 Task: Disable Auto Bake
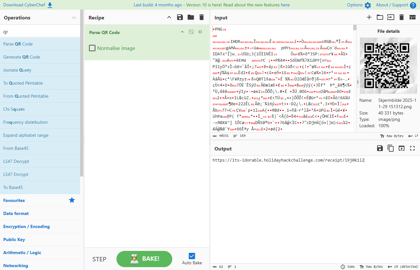click(x=192, y=256)
